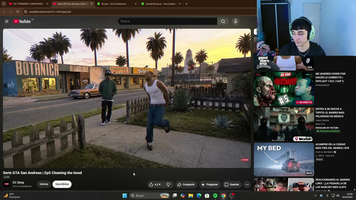Open the volume control in system tray

pos(338,196)
